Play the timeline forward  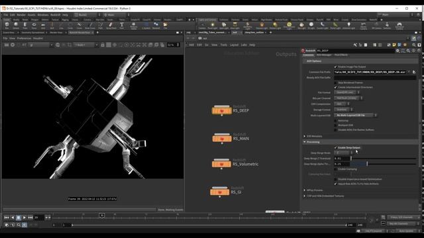click(x=25, y=218)
